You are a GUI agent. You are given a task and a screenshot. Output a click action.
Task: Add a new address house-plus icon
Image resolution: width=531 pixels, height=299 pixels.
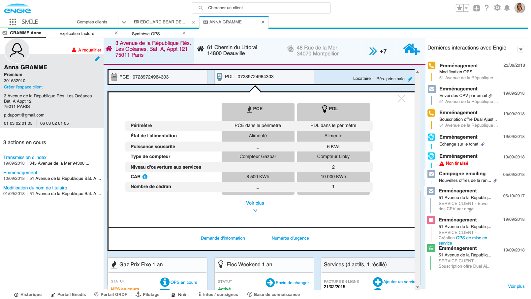click(x=411, y=49)
